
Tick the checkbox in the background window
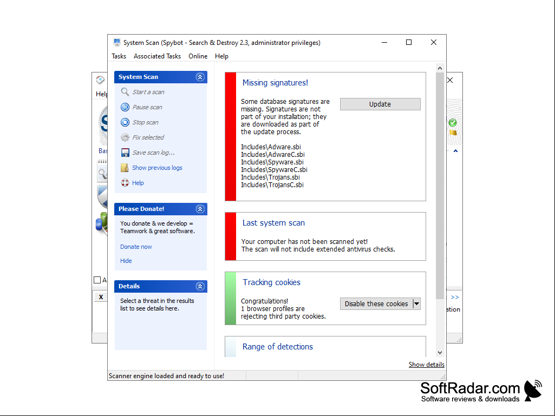[x=97, y=280]
